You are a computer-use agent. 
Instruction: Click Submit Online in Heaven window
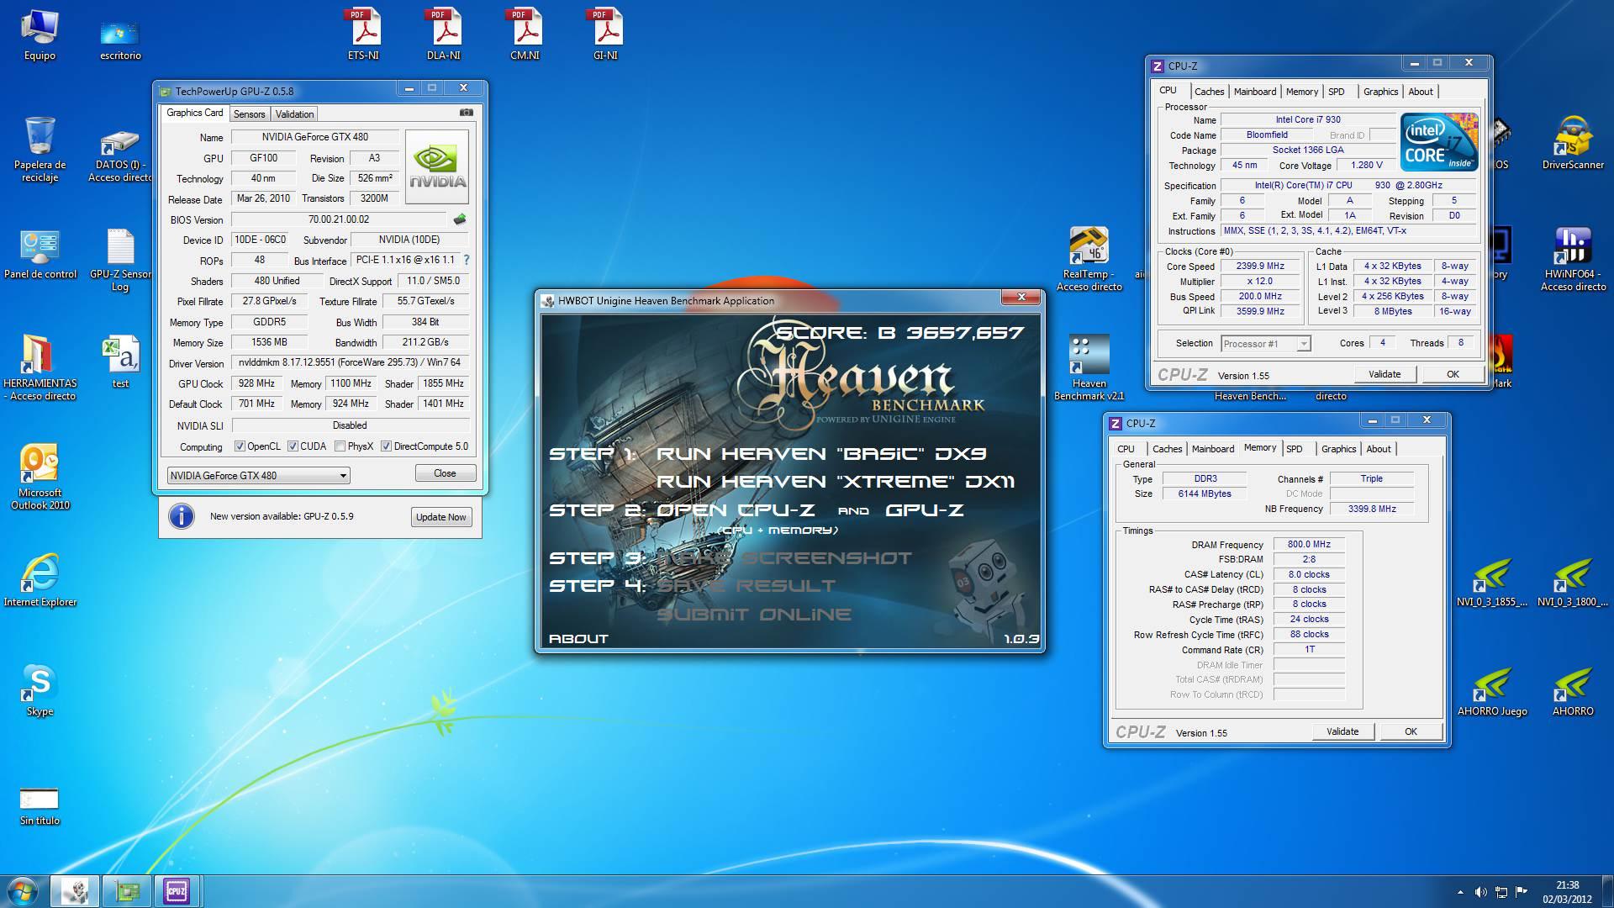(x=753, y=615)
